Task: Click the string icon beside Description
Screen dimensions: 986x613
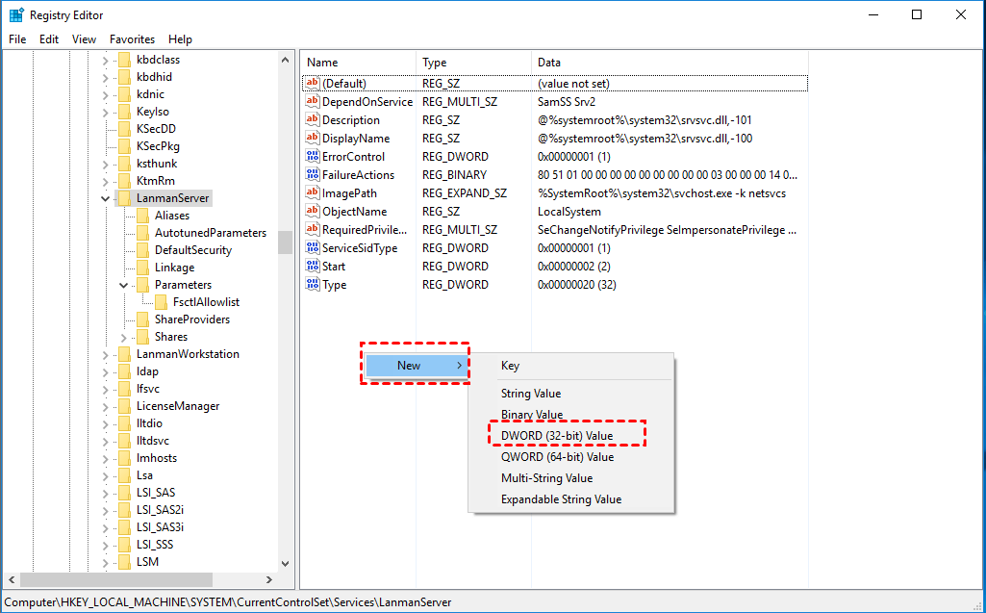Action: tap(312, 119)
